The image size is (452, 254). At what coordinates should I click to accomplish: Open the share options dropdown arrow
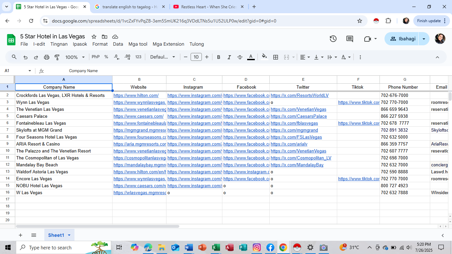[424, 39]
